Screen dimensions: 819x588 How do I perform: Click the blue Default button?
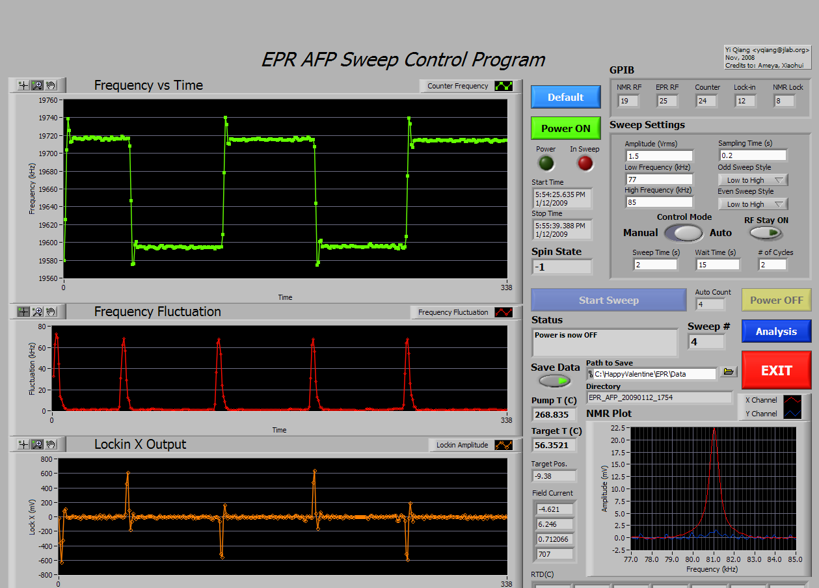pyautogui.click(x=565, y=97)
